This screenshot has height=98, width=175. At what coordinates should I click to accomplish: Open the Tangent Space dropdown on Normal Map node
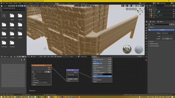[72, 75]
